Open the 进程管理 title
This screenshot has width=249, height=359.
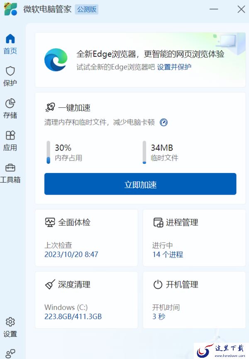tap(182, 222)
